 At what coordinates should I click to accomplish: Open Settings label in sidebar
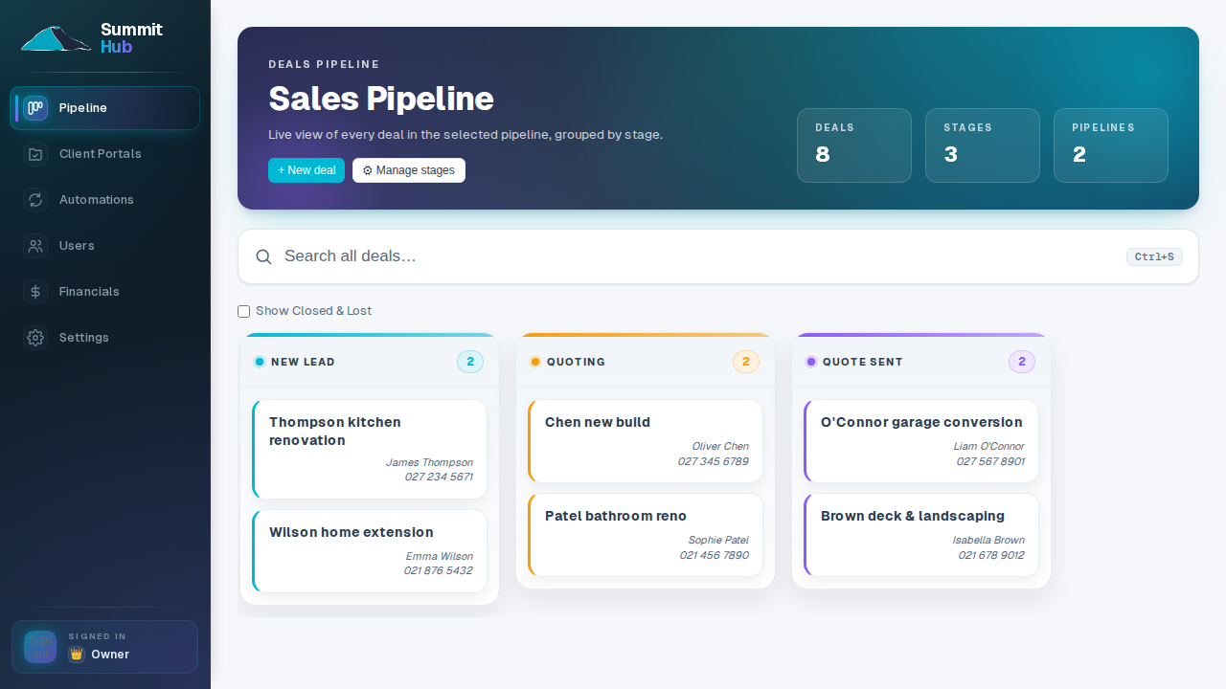tap(84, 338)
